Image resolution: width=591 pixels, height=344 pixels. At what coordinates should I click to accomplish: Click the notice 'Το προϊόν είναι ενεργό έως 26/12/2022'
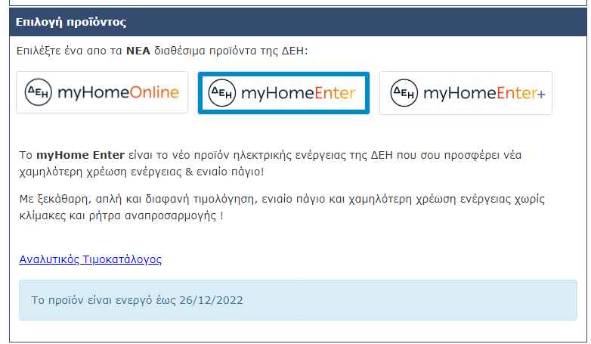(x=298, y=300)
